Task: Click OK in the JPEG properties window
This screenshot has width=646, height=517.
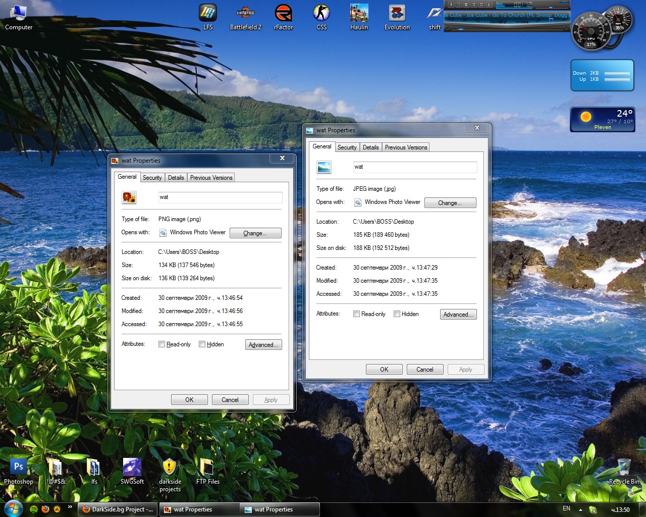Action: (x=384, y=370)
